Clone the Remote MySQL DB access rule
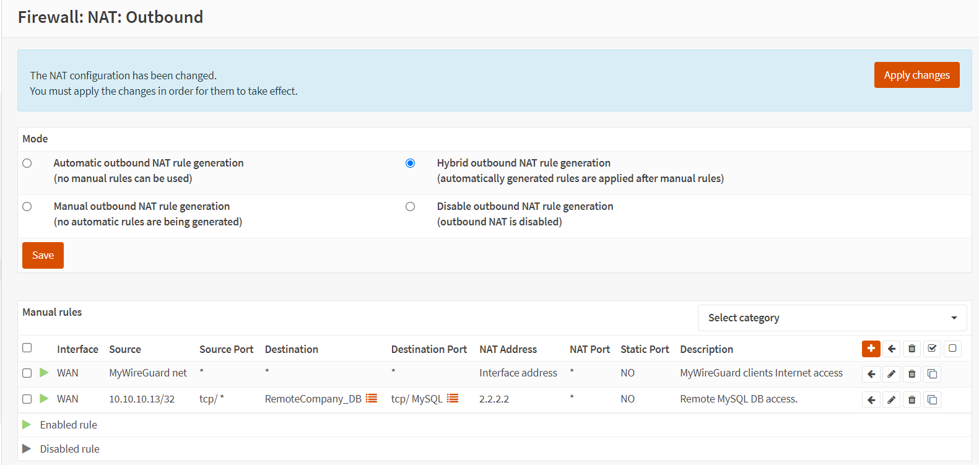The image size is (979, 465). (x=932, y=400)
